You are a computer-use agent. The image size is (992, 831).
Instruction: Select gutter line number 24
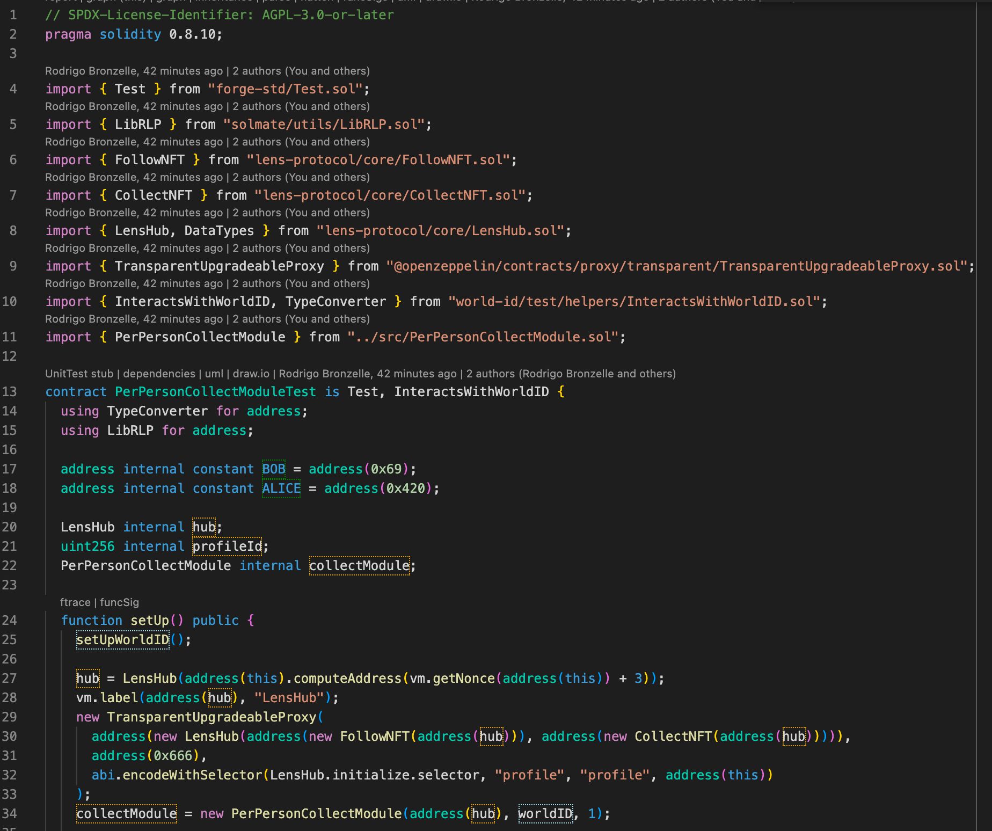tap(10, 621)
